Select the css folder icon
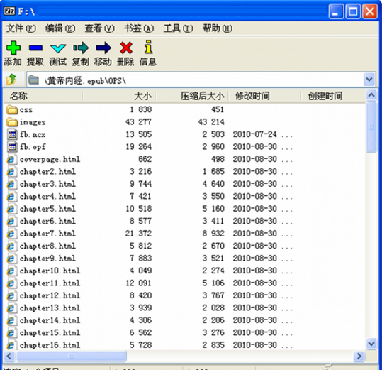 (x=12, y=110)
